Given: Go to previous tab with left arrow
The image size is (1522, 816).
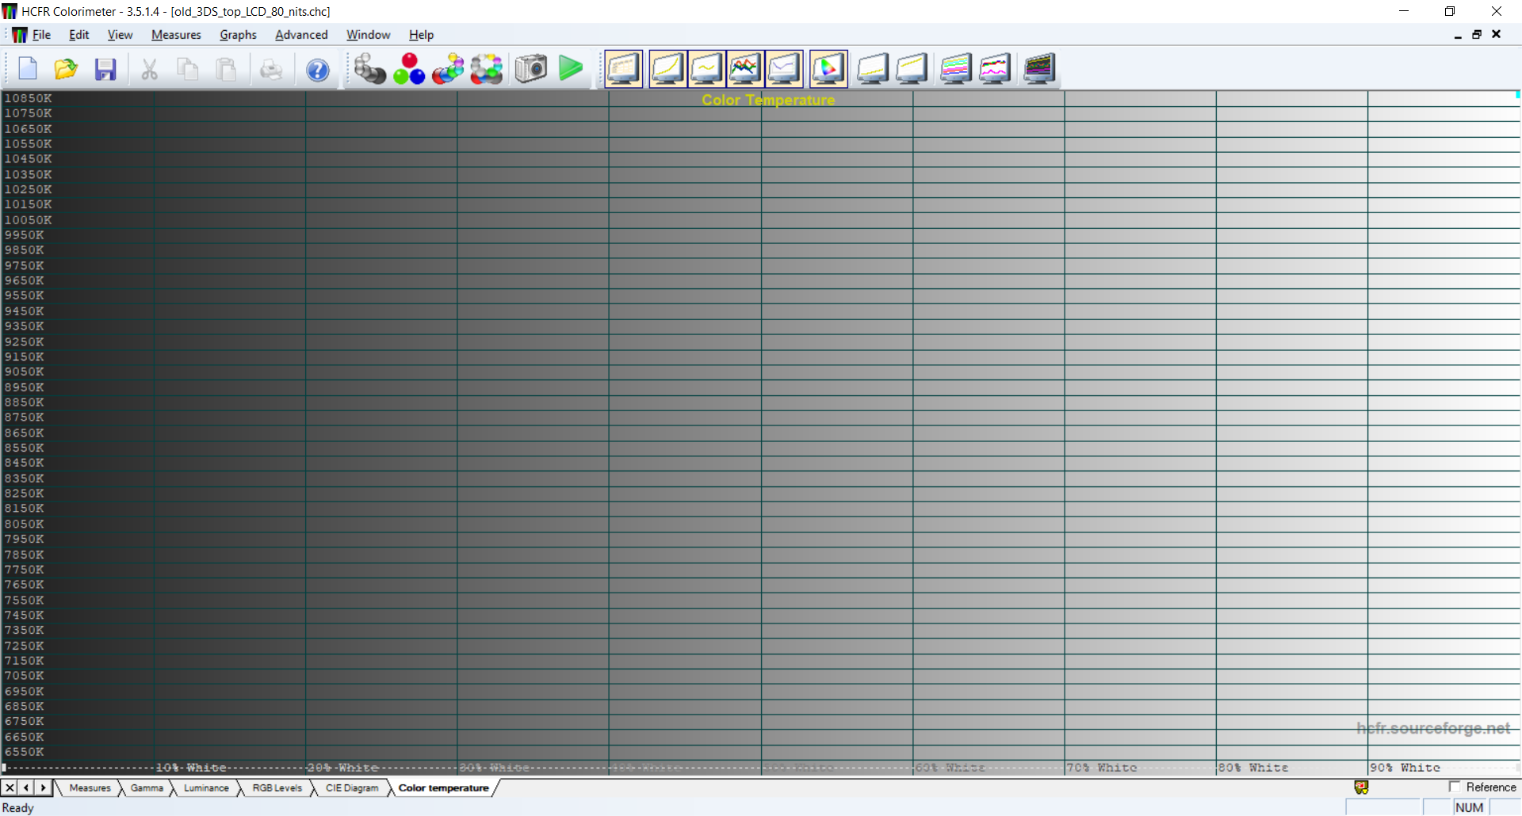Looking at the screenshot, I should click(26, 787).
